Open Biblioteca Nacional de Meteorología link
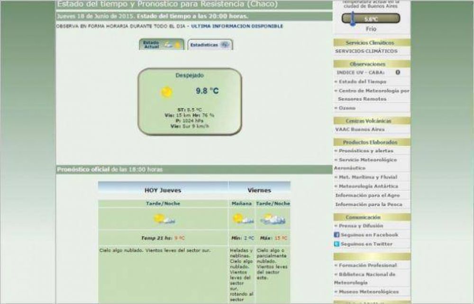The image size is (474, 304). (x=365, y=278)
